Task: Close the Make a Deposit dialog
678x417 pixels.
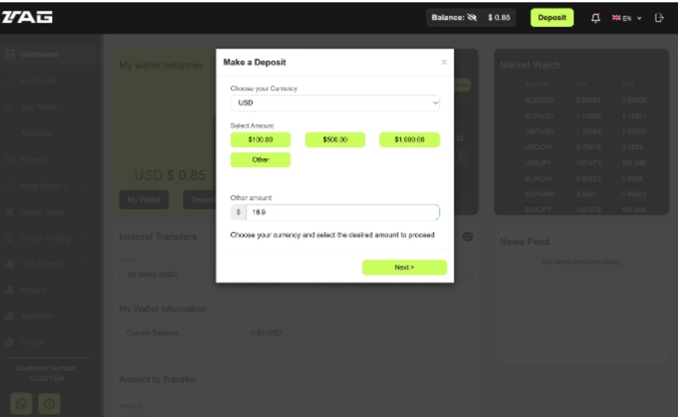Action: point(444,62)
